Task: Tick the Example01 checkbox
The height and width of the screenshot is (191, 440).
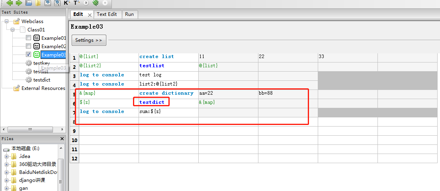Action: pos(28,37)
